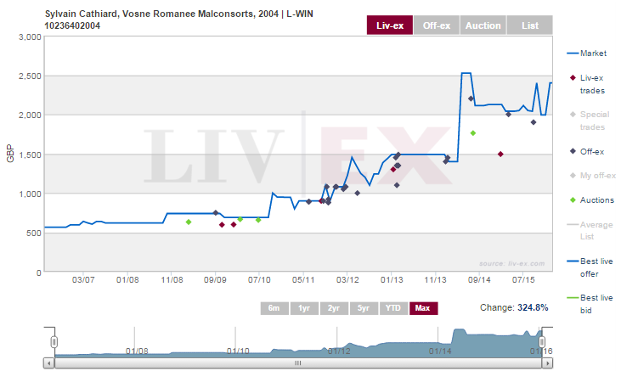Click the chart title Sylvain Cathiard Malconsorts
Viewport: 621px width, 371px height.
pyautogui.click(x=179, y=20)
